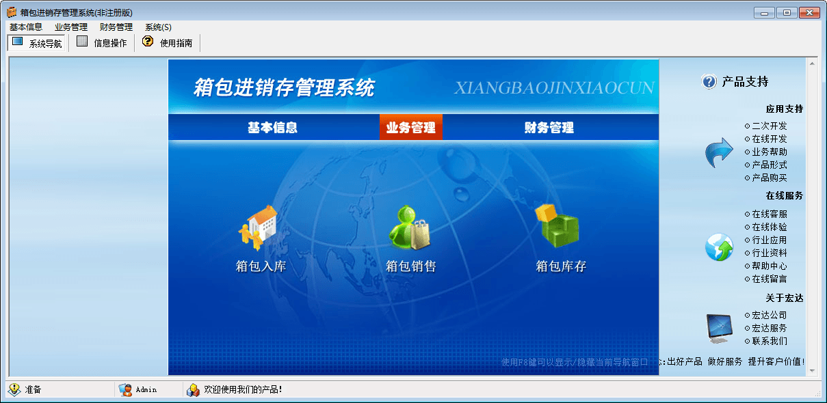Screen dimensions: 827x403
Task: Open the 使用指南 help guide
Action: tap(168, 42)
